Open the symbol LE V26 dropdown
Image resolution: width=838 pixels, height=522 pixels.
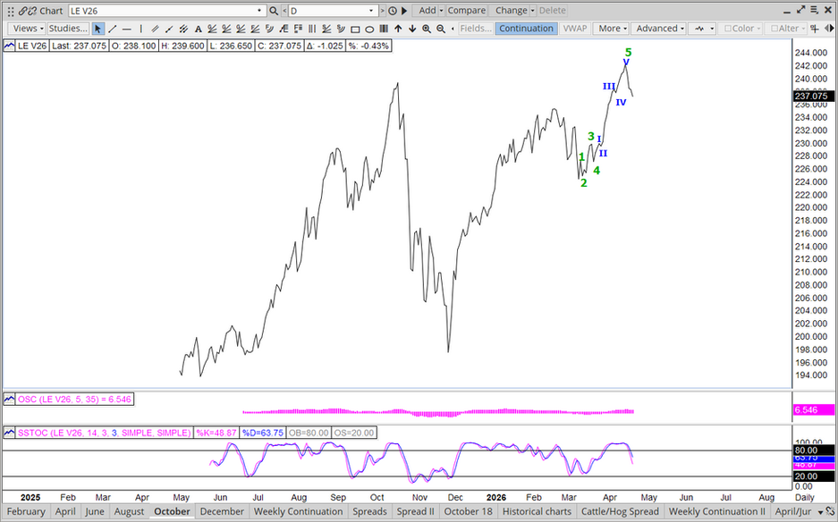[259, 11]
